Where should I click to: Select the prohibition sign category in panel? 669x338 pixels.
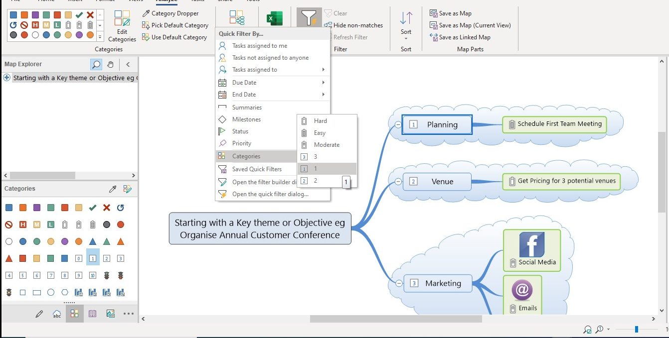click(8, 225)
